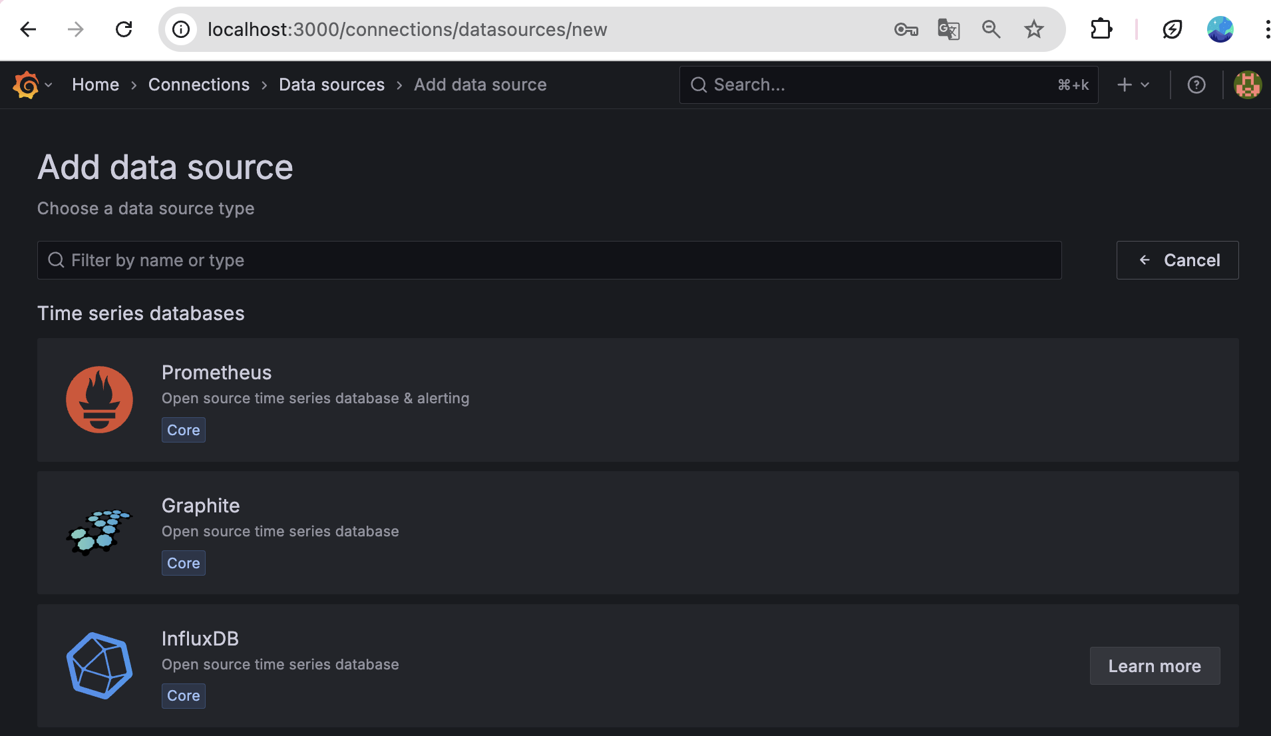This screenshot has height=736, width=1271.
Task: Go to Home breadcrumb
Action: [x=95, y=85]
